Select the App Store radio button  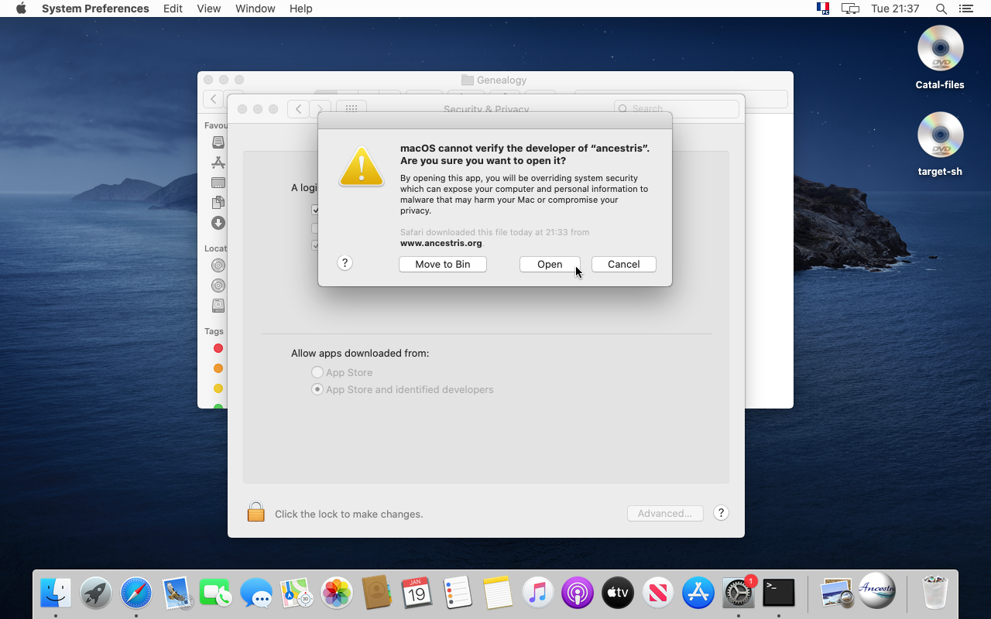tap(317, 372)
